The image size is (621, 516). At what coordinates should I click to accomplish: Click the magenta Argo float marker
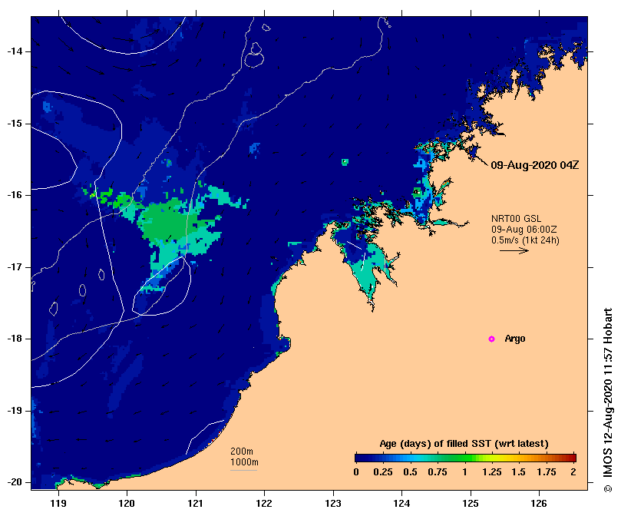click(x=491, y=339)
